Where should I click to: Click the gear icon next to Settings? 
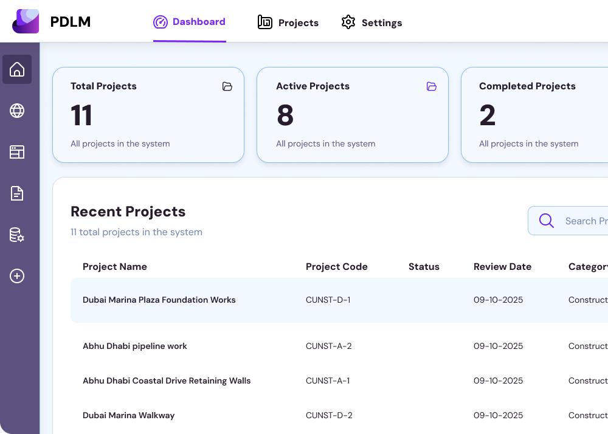tap(348, 22)
